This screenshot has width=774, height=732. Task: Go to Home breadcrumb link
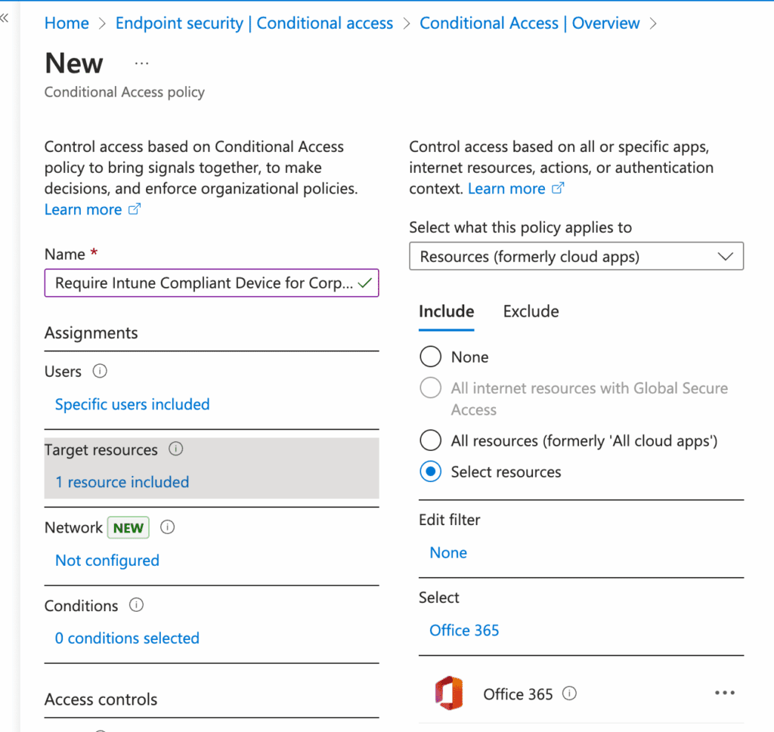(x=67, y=23)
